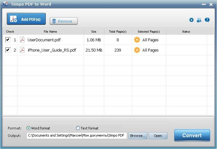The image size is (217, 149).
Task: Click page range gear for iPhone_User_Guide_RS.pdf
Action: point(137,50)
